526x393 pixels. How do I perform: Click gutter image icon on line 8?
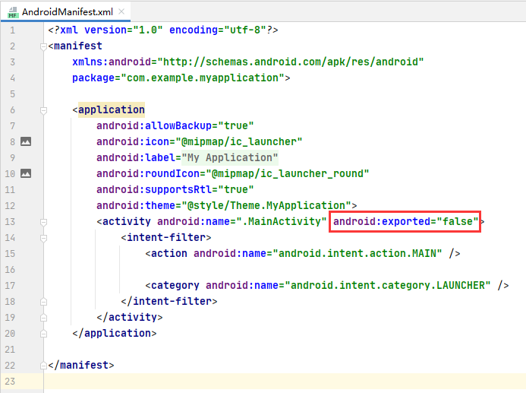[26, 141]
